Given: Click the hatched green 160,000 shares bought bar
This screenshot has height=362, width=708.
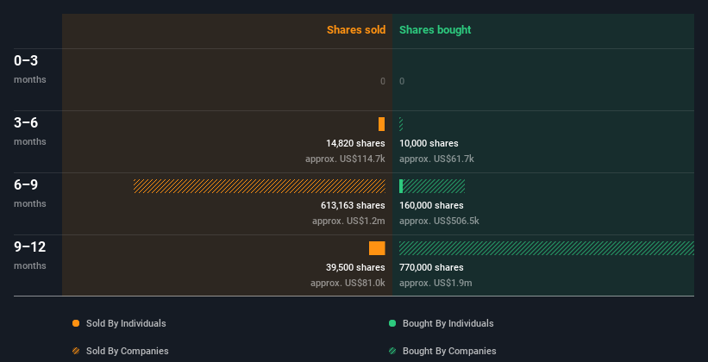Looking at the screenshot, I should [x=434, y=186].
